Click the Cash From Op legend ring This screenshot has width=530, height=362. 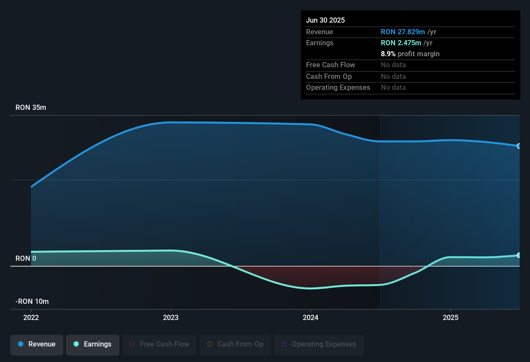210,344
